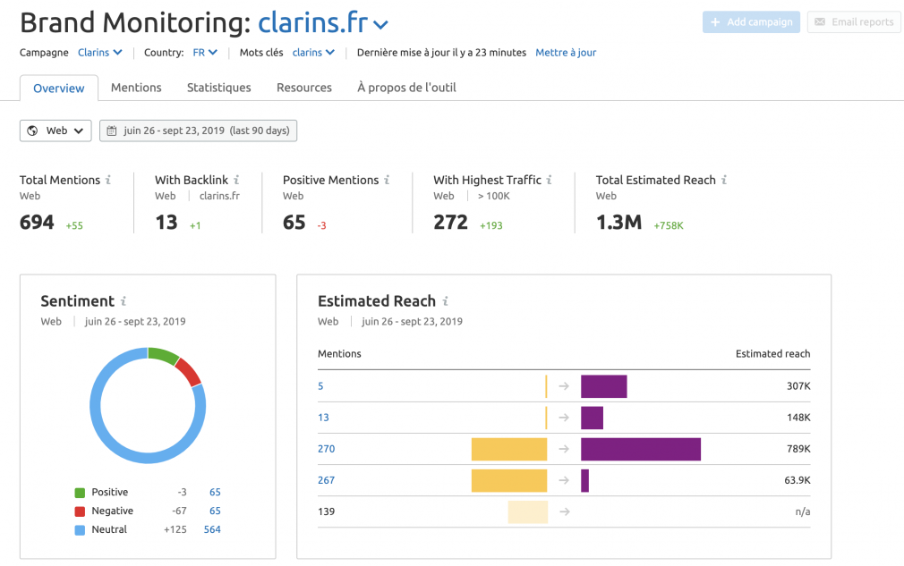This screenshot has width=904, height=566.
Task: Click the 272 With Highest Traffic value
Action: [450, 223]
